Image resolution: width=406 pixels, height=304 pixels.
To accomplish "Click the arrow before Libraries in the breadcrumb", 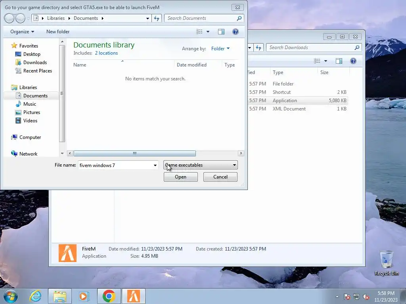I will click(43, 18).
